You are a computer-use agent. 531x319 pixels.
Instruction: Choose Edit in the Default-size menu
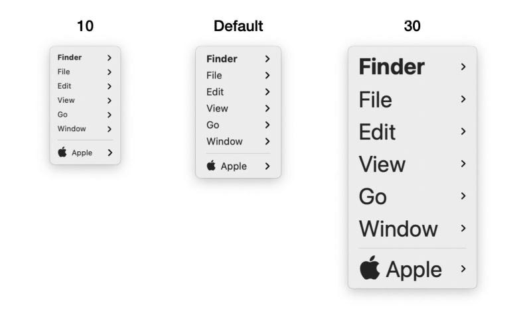coord(215,92)
